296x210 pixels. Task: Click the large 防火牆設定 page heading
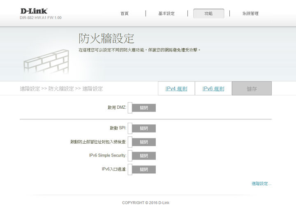[x=106, y=39]
